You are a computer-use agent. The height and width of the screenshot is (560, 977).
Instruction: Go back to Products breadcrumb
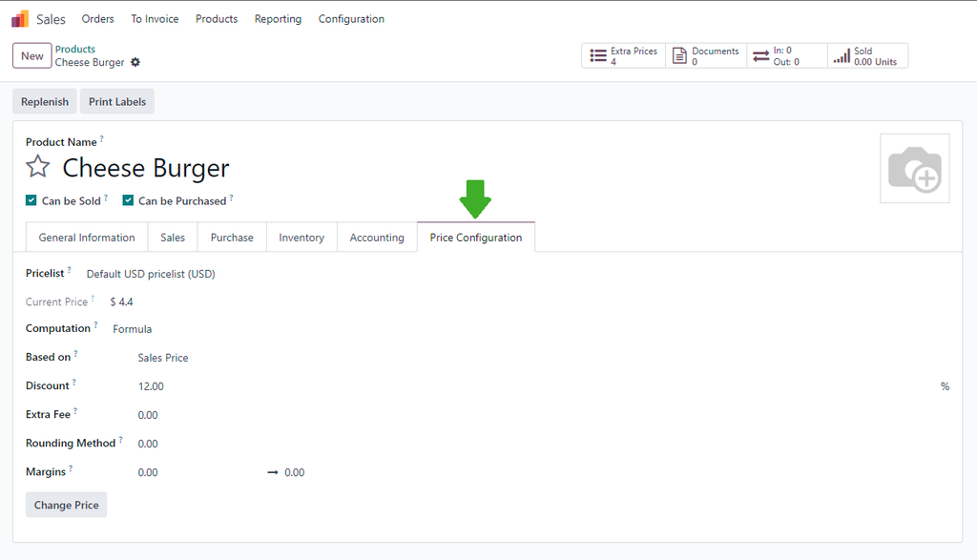[x=74, y=50]
